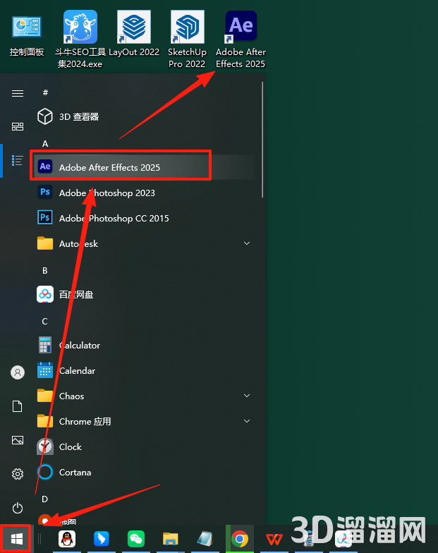Launch 斗牛SEO工具集2024.exe desktop icon
Screen dimensions: 438x553
[x=80, y=39]
